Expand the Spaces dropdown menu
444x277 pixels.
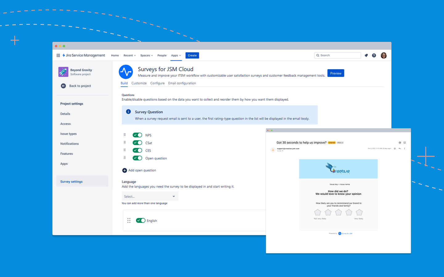tap(146, 55)
